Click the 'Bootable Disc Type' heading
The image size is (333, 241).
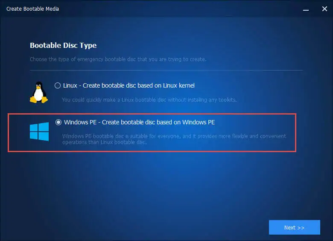(63, 45)
